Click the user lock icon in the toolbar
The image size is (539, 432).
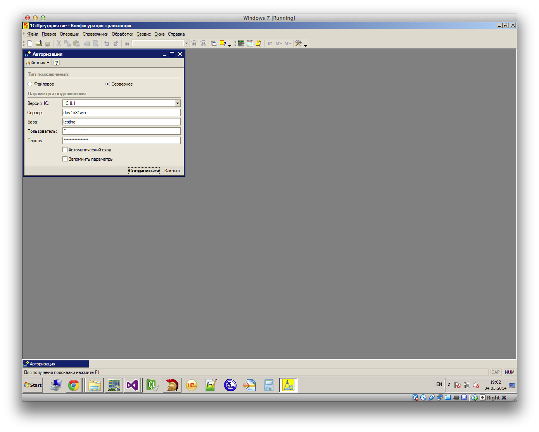click(259, 43)
